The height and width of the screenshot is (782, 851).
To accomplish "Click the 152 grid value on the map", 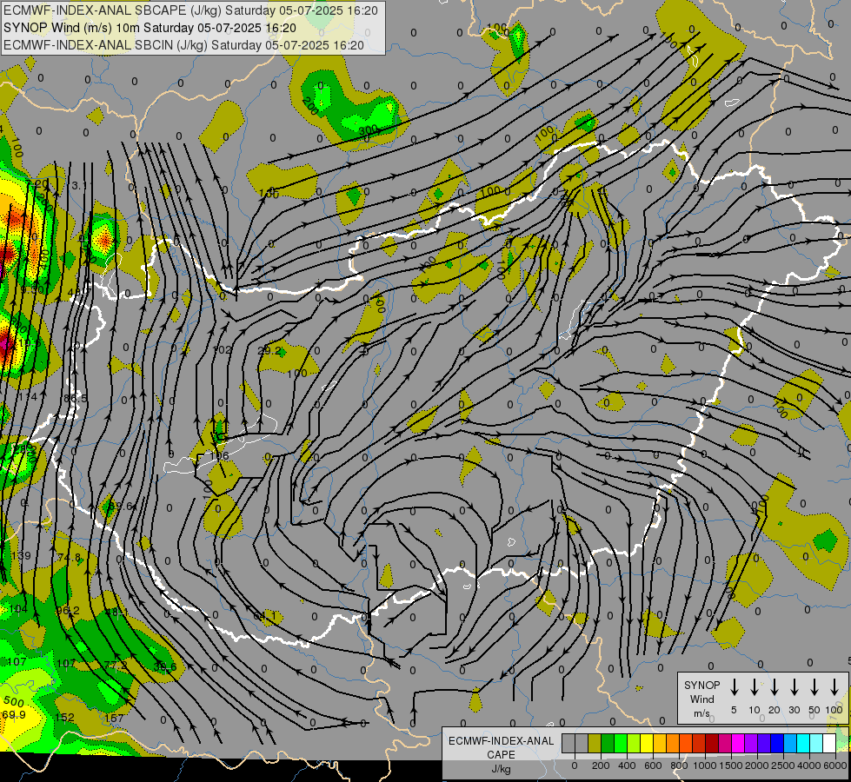I will pos(64,717).
